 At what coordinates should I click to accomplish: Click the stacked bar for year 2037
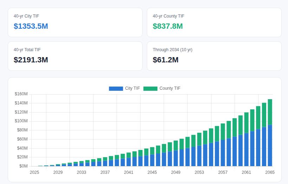pyautogui.click(x=105, y=162)
